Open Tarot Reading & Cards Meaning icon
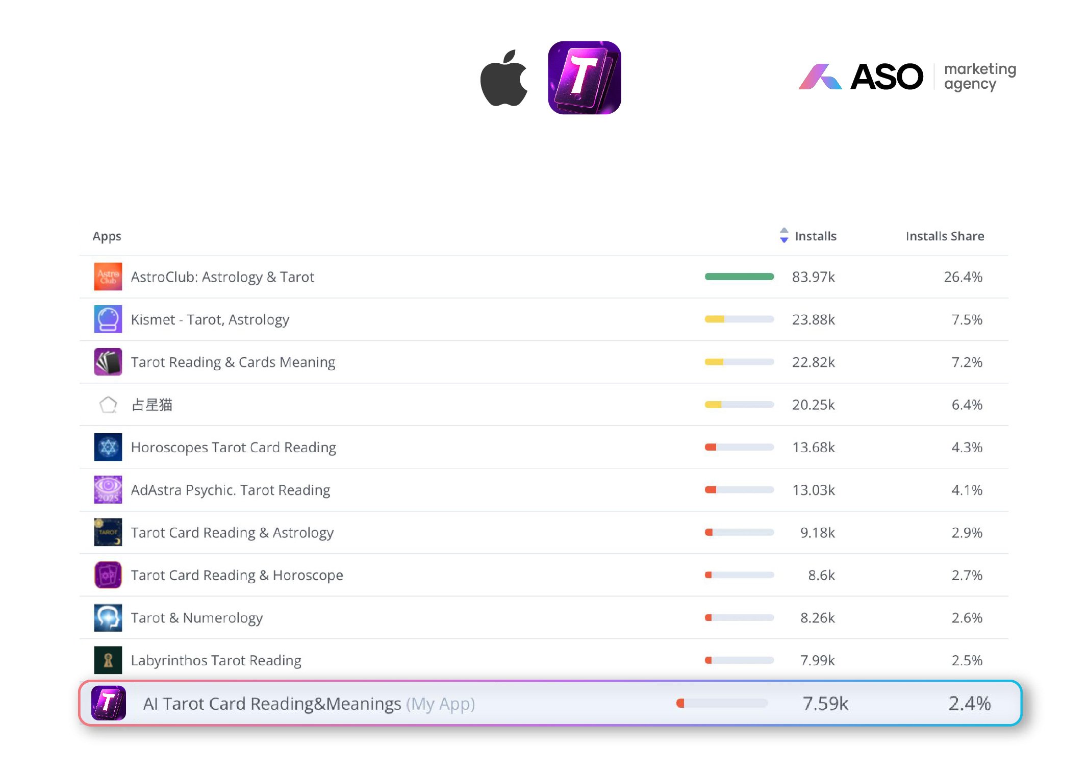Image resolution: width=1088 pixels, height=771 pixels. pyautogui.click(x=108, y=362)
